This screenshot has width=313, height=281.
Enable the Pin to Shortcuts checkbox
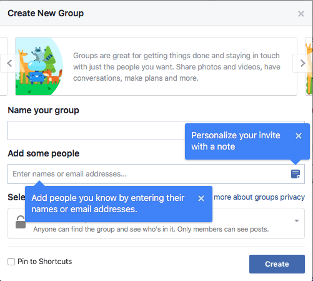(11, 262)
